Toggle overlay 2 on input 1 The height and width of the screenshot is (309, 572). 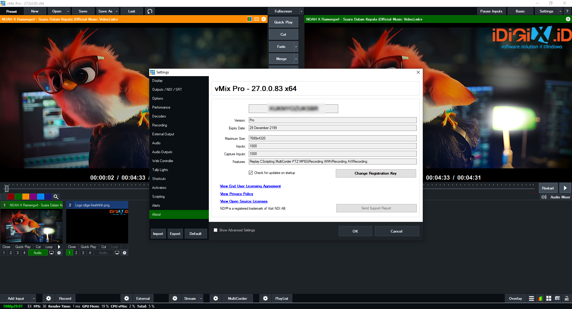[11, 253]
